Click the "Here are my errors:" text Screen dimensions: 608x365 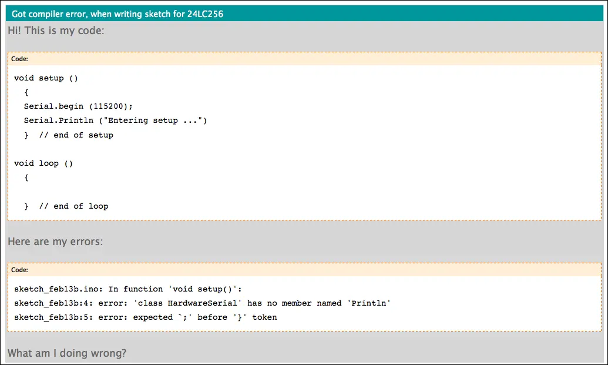click(x=55, y=242)
